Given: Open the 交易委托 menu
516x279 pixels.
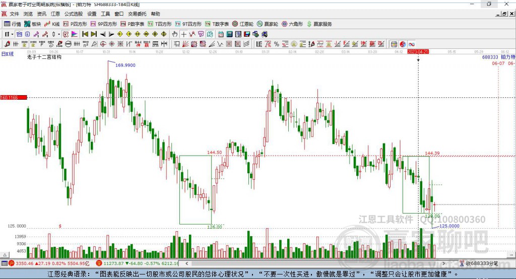Looking at the screenshot, I should tap(137, 14).
